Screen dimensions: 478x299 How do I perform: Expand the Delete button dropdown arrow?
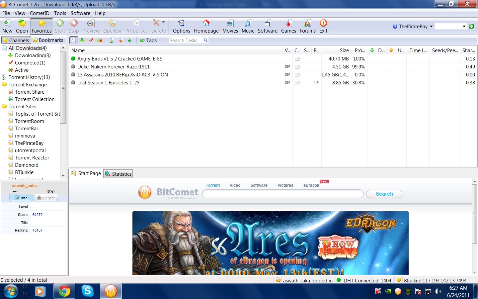pyautogui.click(x=163, y=22)
